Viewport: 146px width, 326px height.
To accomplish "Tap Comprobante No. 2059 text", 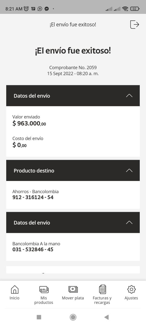I will click(x=73, y=67).
